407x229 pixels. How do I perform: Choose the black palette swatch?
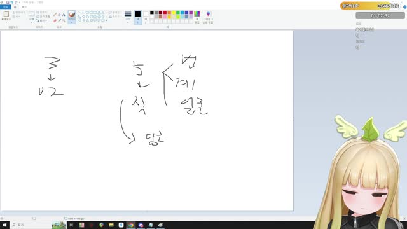pyautogui.click(x=152, y=13)
